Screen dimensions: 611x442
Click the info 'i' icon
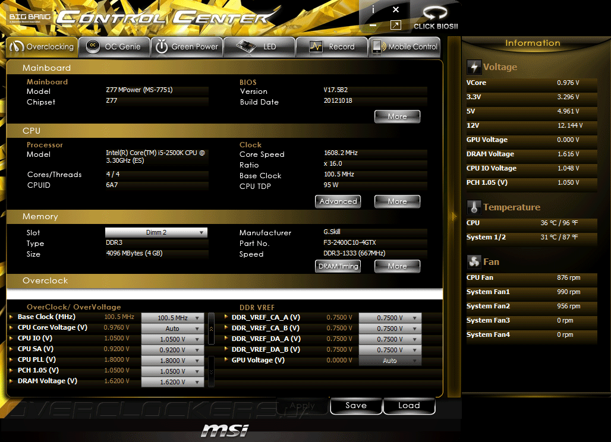point(373,10)
